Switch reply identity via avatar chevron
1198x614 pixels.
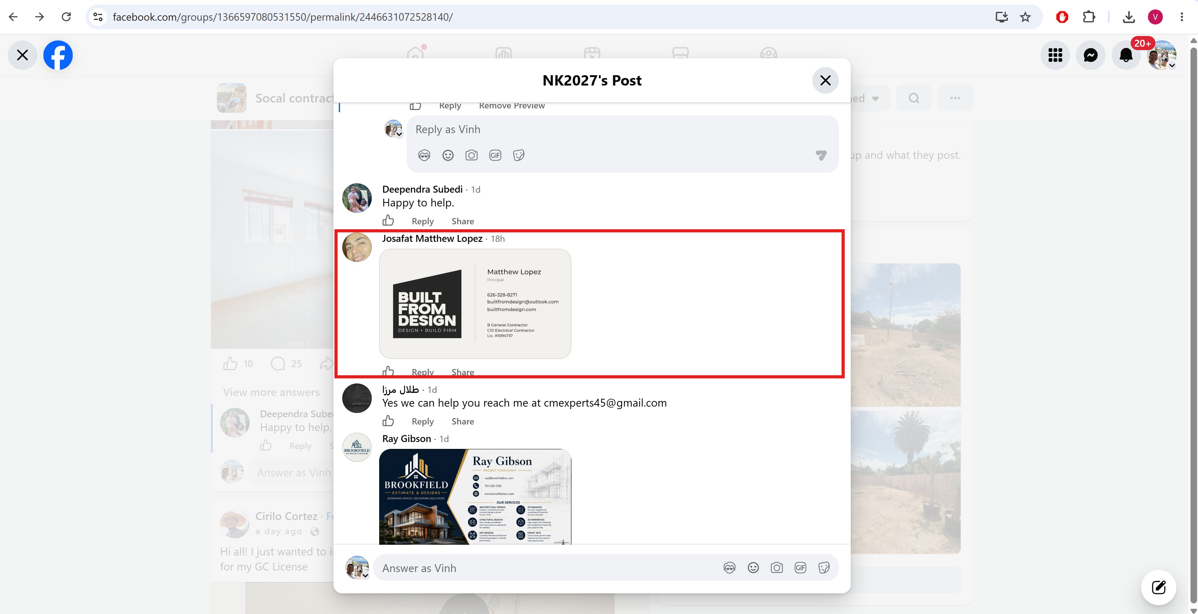coord(399,134)
